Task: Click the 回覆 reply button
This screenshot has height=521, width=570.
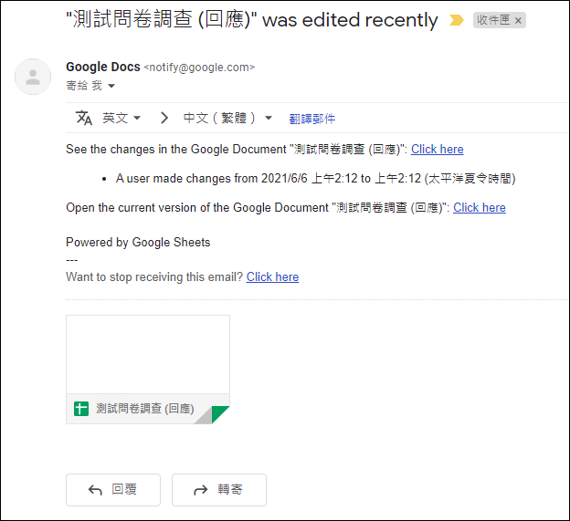Action: tap(113, 490)
